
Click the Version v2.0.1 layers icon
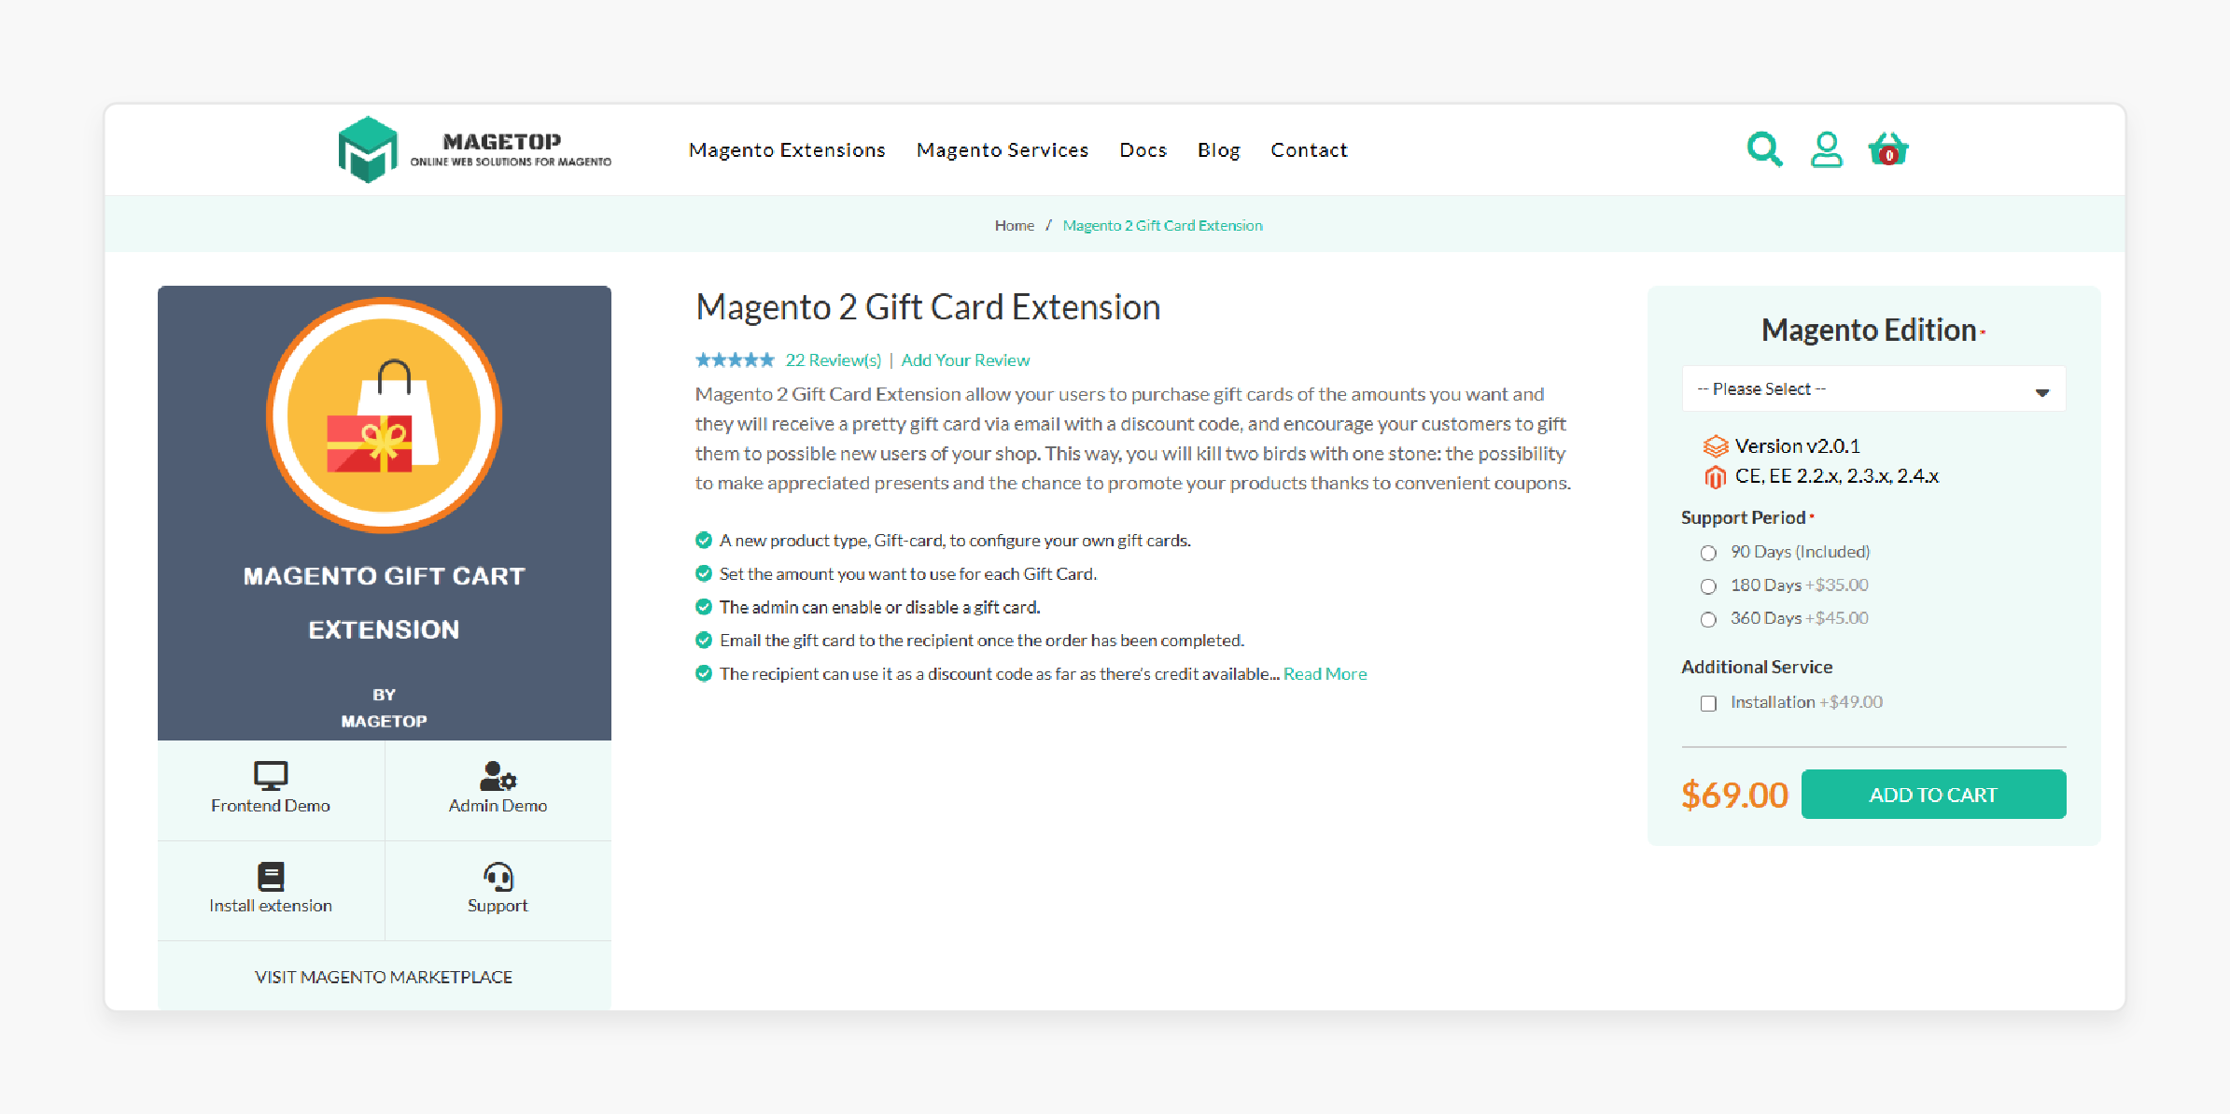(x=1716, y=446)
